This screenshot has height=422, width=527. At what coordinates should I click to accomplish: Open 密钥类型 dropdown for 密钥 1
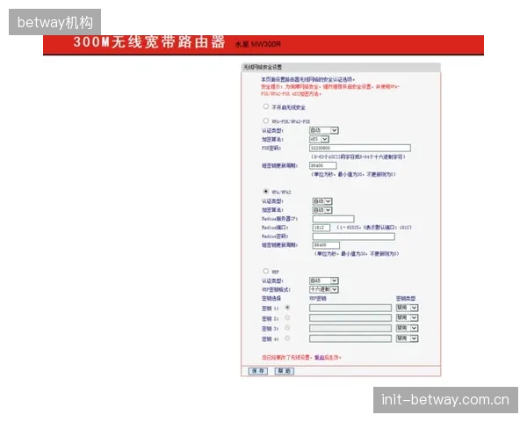tap(407, 308)
